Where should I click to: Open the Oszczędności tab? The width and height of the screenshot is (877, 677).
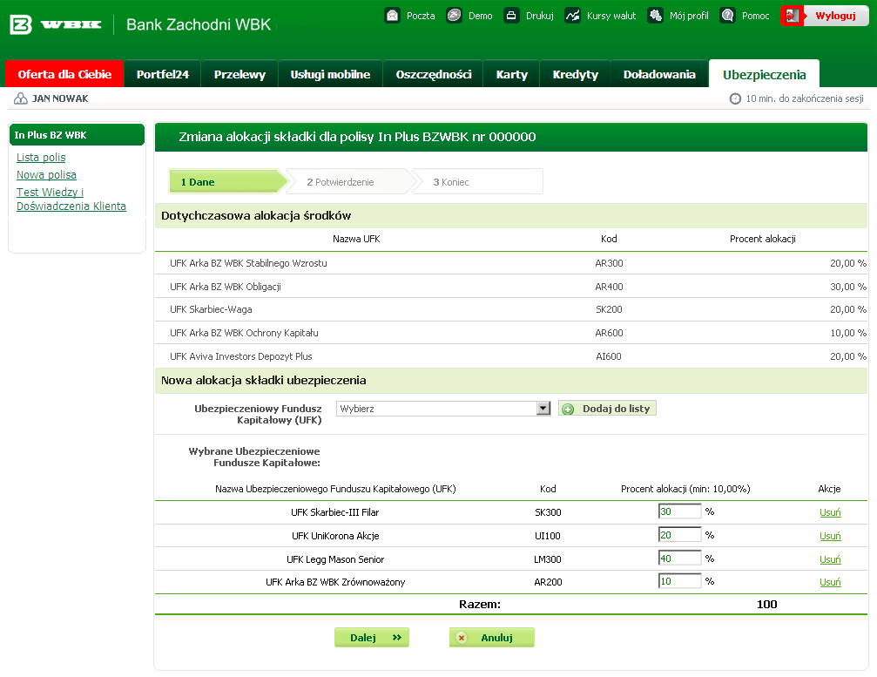434,74
